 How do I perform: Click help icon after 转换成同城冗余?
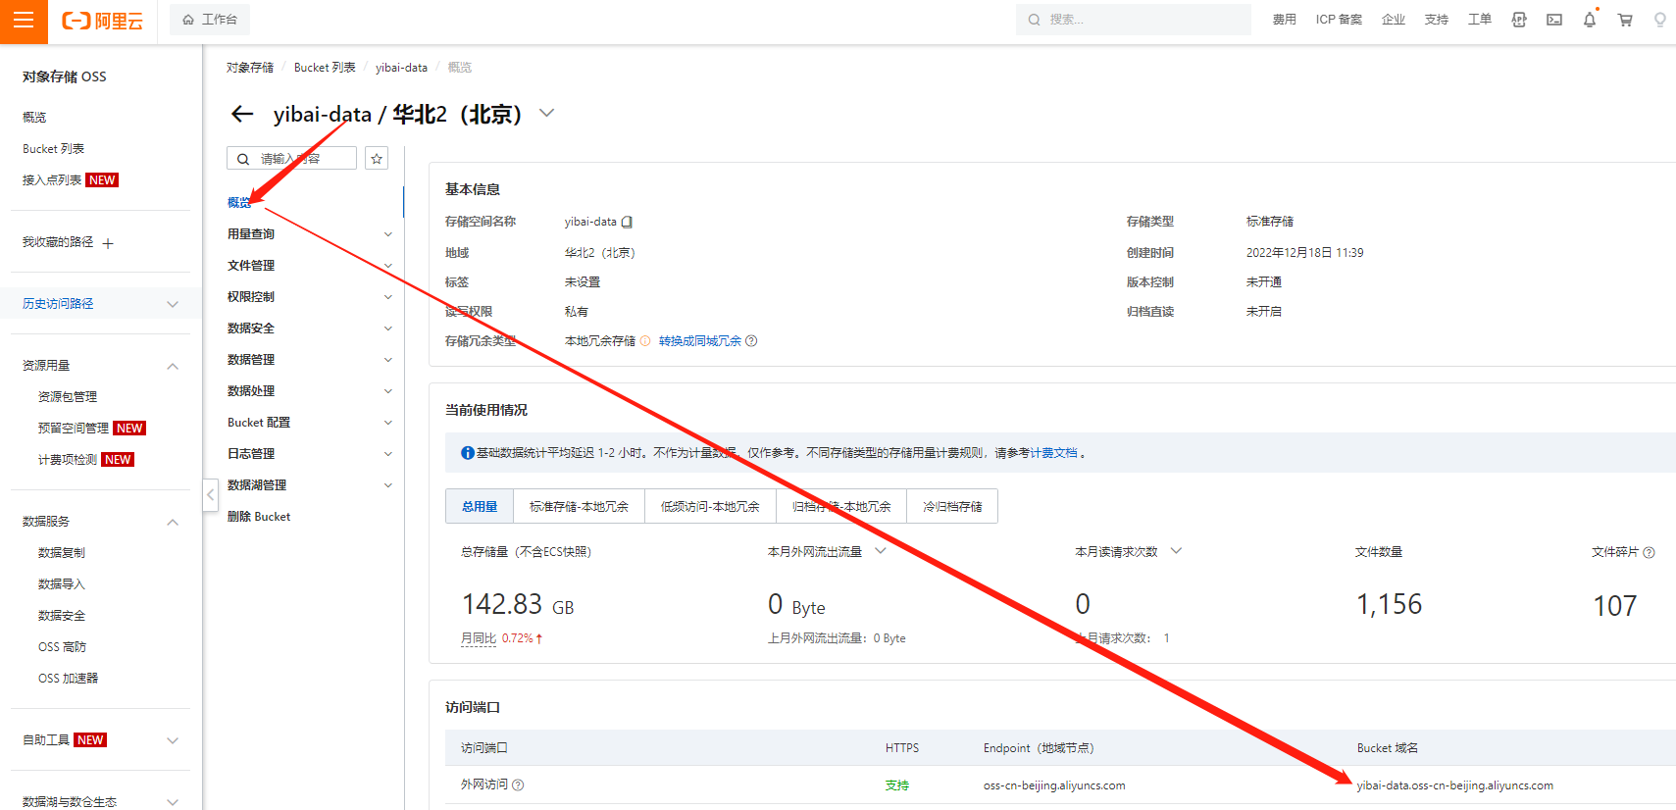[751, 341]
